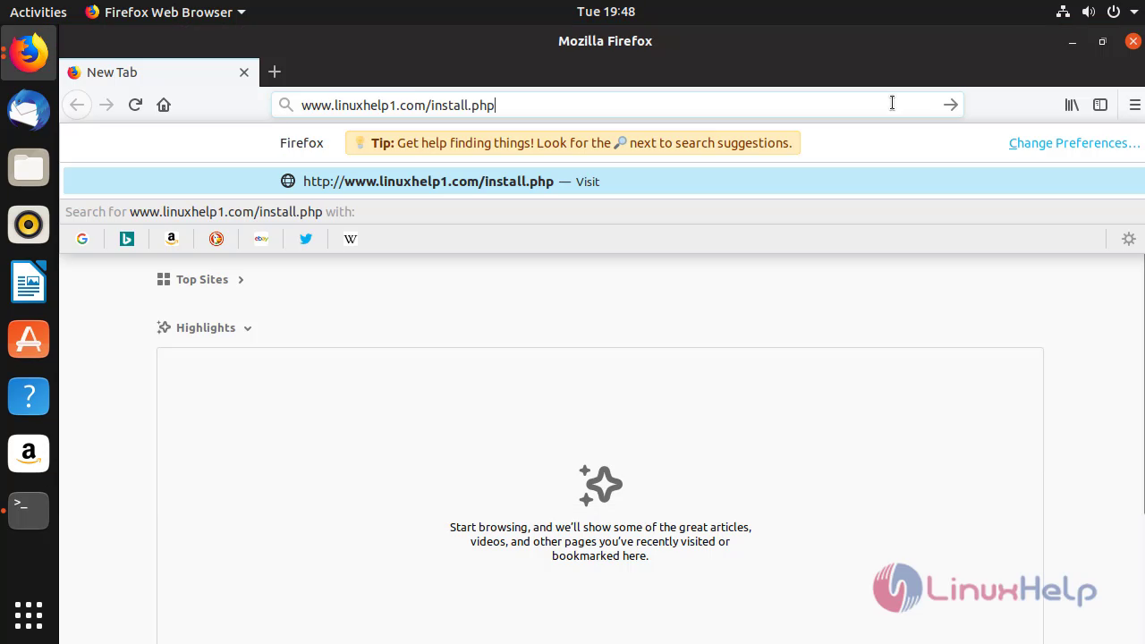Click Firefox icon in dock
The image size is (1145, 644).
coord(29,54)
